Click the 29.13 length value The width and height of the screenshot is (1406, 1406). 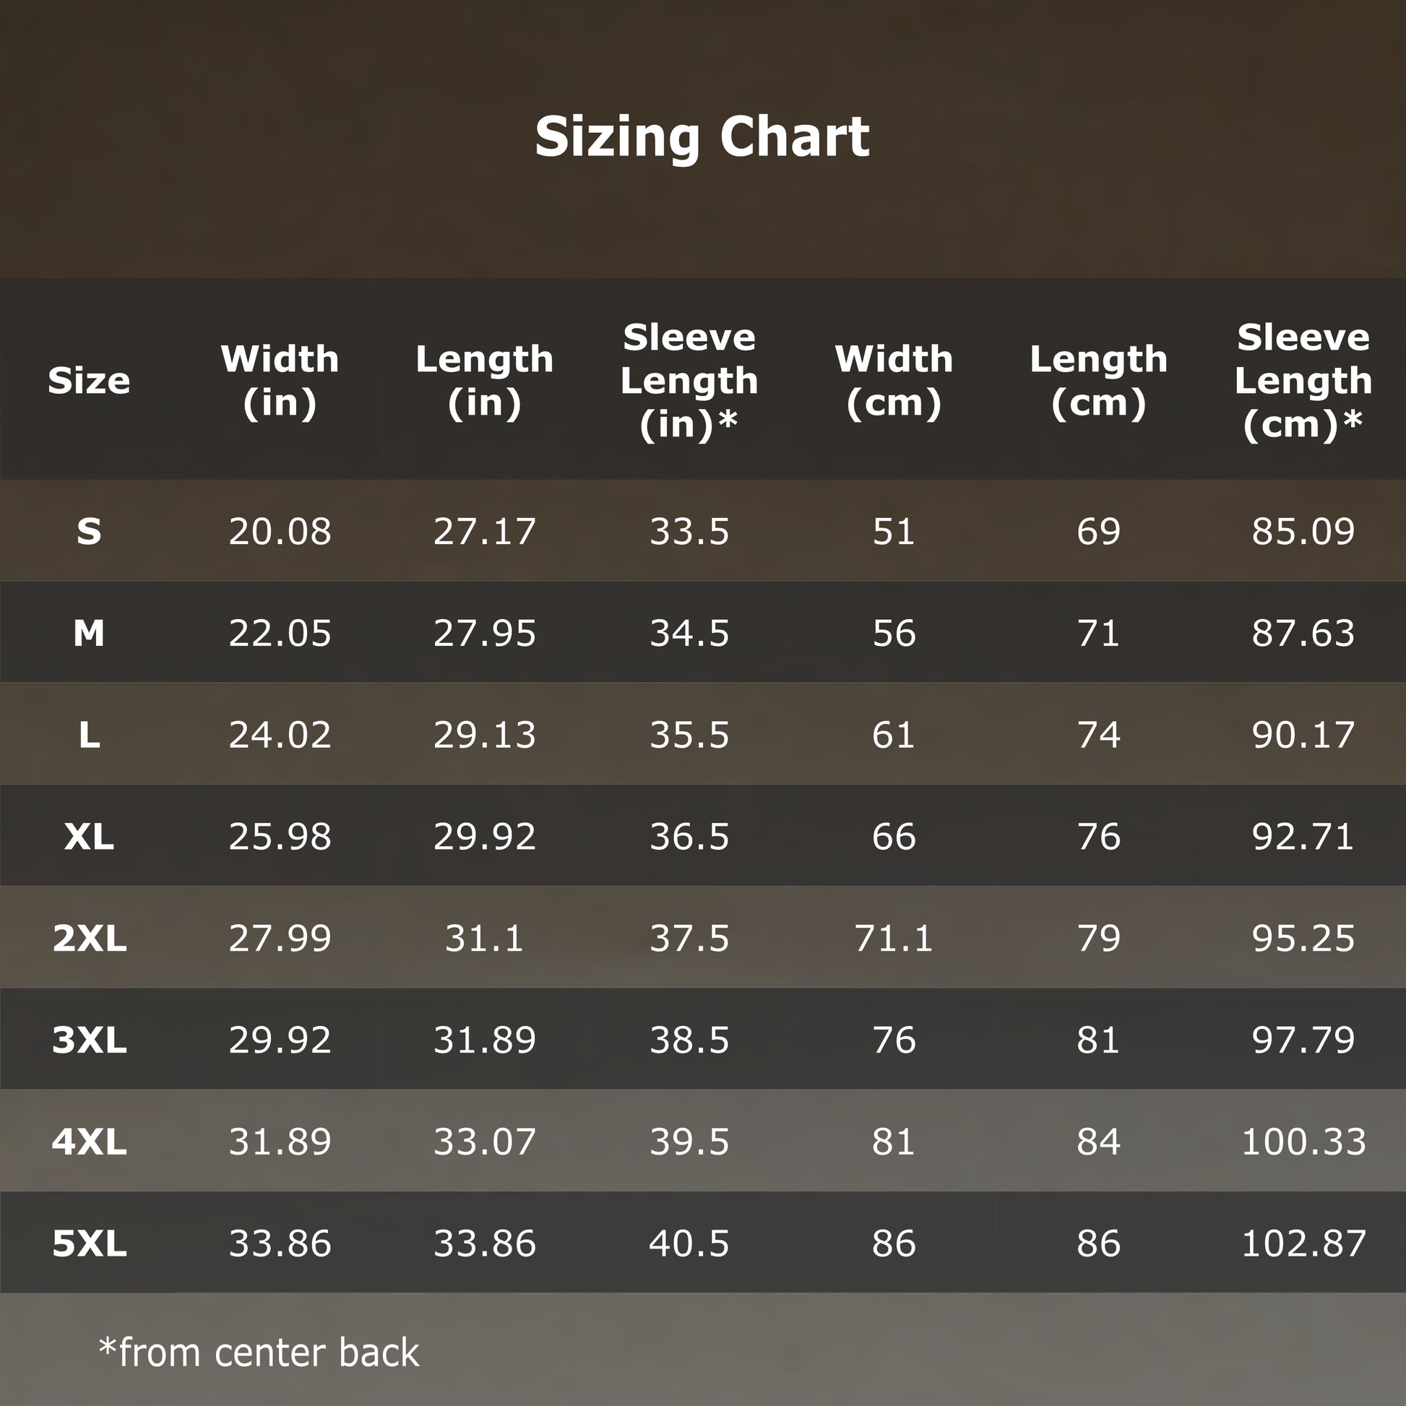pos(485,735)
